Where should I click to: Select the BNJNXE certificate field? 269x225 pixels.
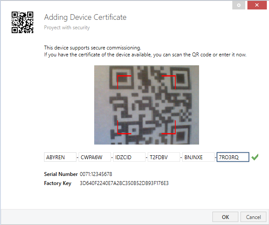(198, 157)
